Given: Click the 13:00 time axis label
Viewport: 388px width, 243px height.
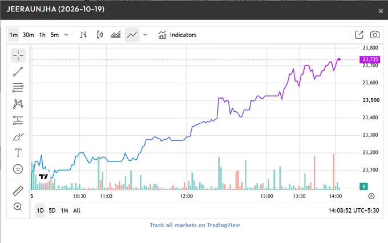Looking at the screenshot, I should click(x=266, y=196).
